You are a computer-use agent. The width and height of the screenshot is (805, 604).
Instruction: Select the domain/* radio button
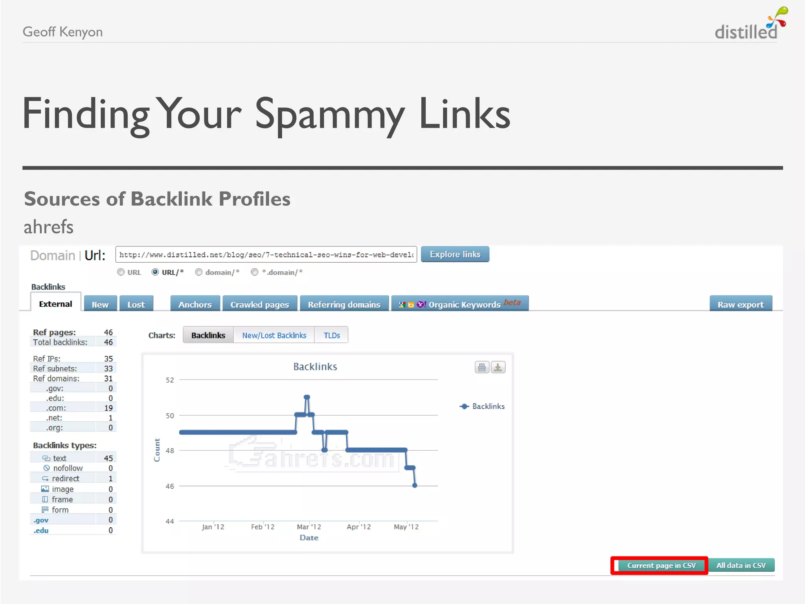pos(199,272)
